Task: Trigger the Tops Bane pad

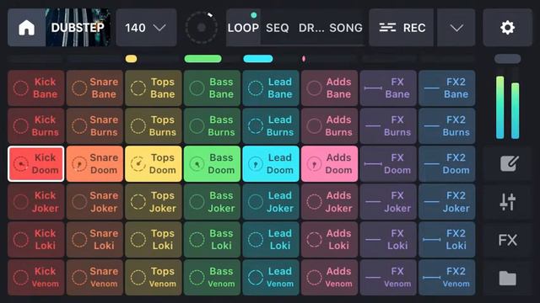Action: point(154,88)
